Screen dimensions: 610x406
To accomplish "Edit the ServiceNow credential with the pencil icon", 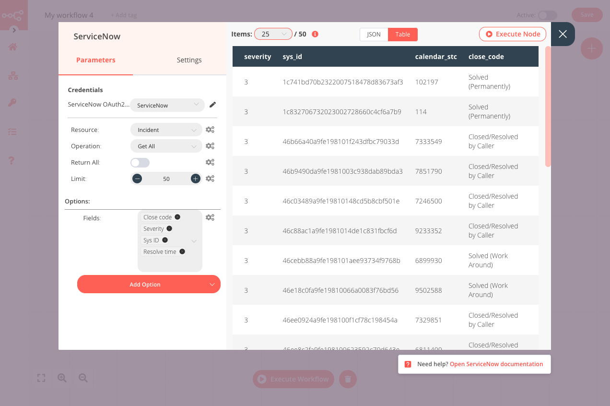I will point(212,105).
